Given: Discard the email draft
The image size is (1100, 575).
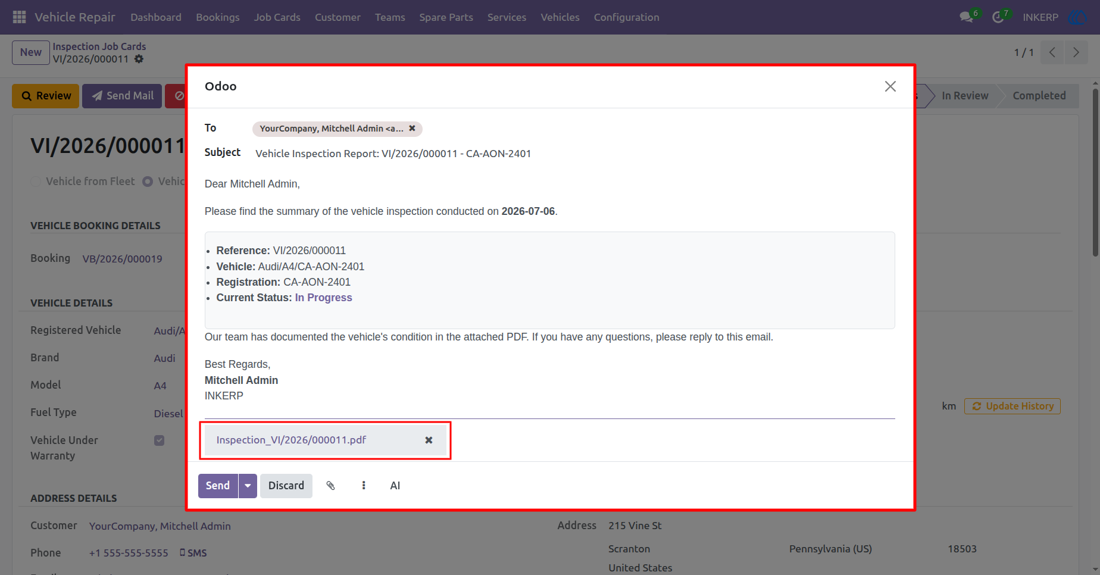Looking at the screenshot, I should click(x=286, y=486).
